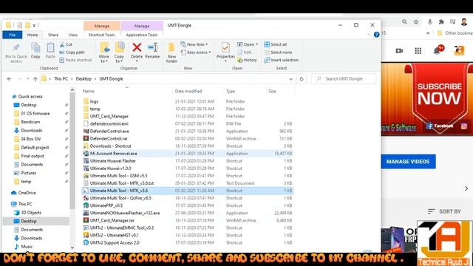The width and height of the screenshot is (473, 266).
Task: Switch to the Share tab
Action: 53,35
